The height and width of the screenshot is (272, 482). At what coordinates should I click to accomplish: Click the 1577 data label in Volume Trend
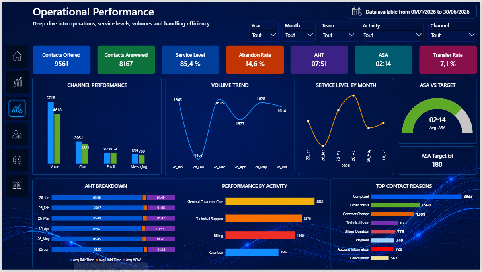click(240, 124)
